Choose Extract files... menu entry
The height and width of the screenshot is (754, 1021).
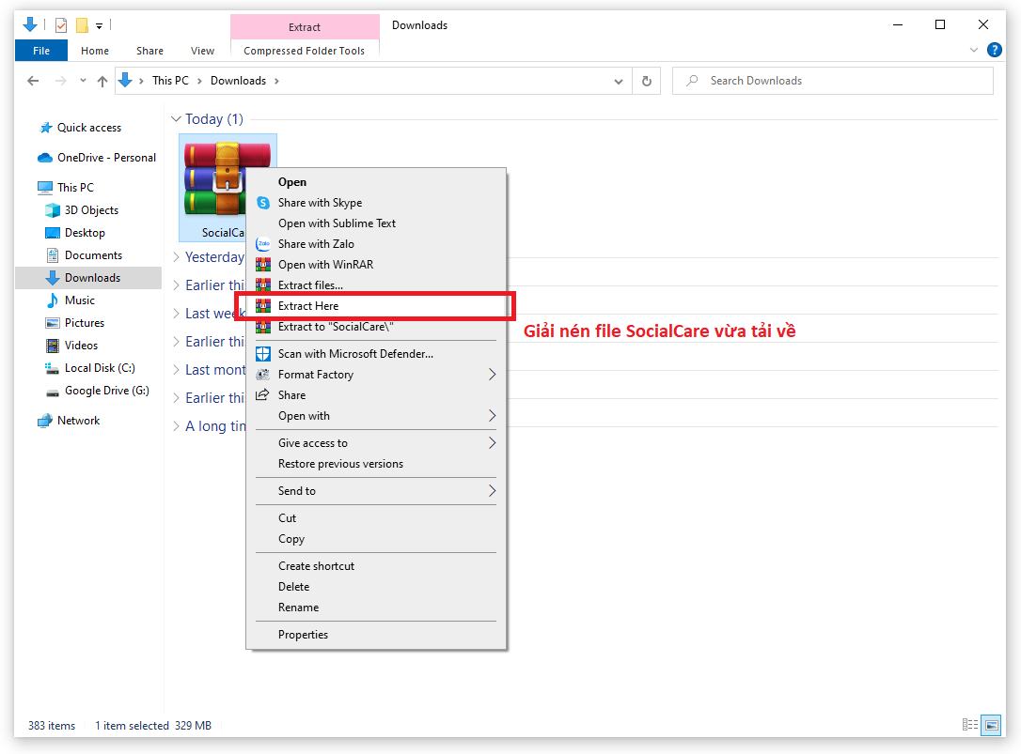coord(376,285)
